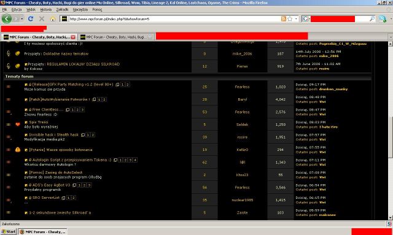Image resolution: width=393 pixels, height=235 pixels.
Task: Close the first MPC Forum tab
Action: (73, 37)
